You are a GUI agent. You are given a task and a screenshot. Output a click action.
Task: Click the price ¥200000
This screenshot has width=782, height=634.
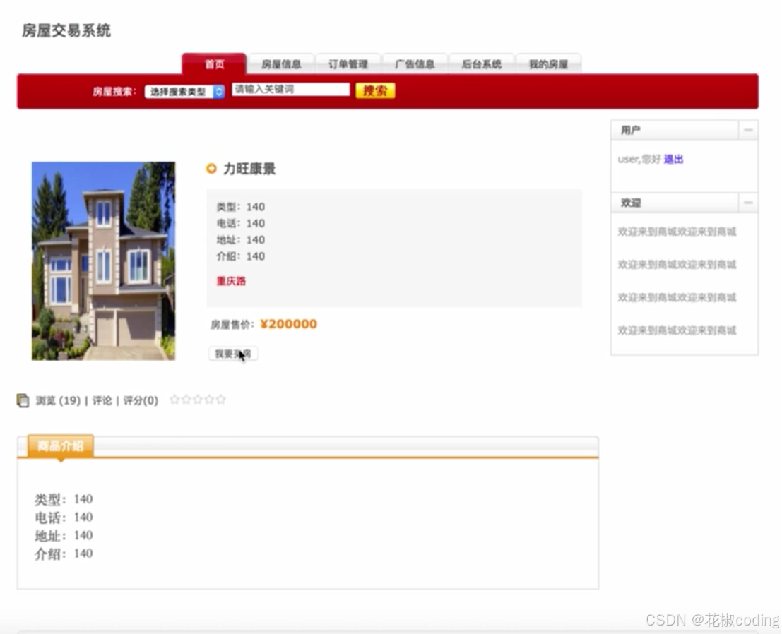[x=289, y=324]
